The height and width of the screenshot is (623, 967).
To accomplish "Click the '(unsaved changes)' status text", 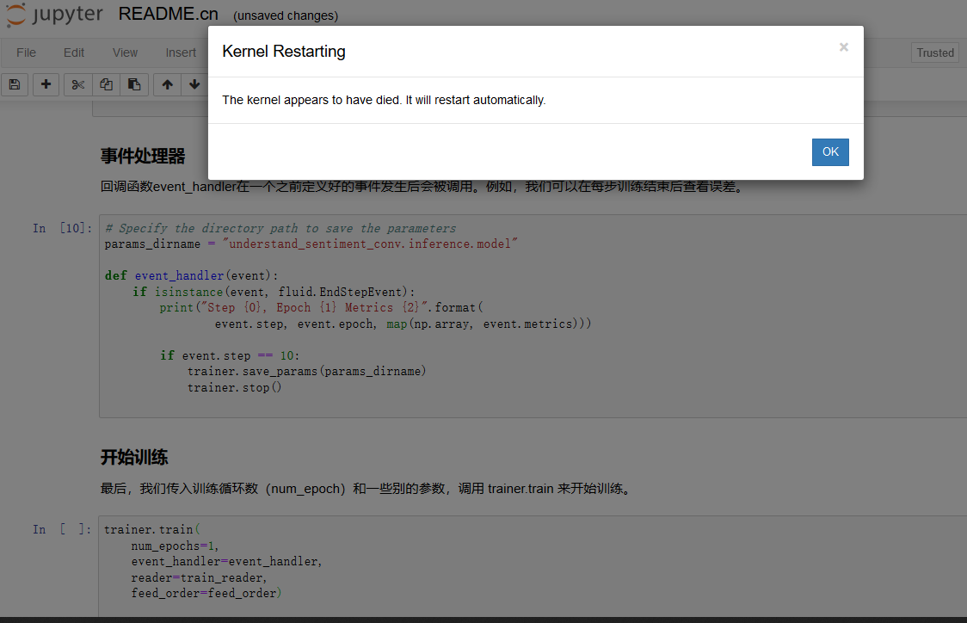I will 286,15.
